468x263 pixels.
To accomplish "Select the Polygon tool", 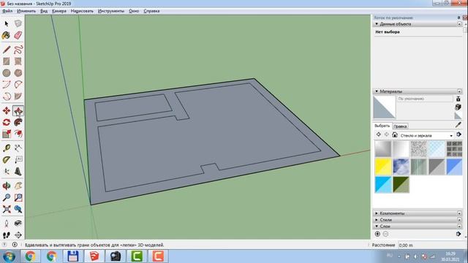I will click(18, 73).
